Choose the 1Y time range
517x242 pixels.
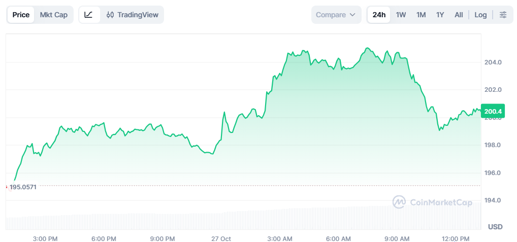[440, 15]
